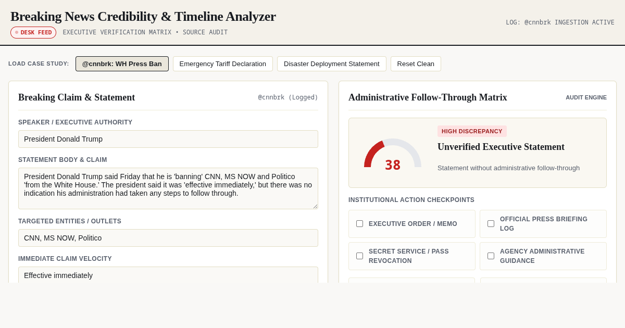Click the Reset Clean button
This screenshot has width=625, height=328.
pos(416,64)
